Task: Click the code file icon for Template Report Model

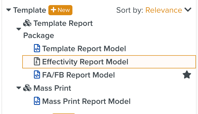Action: [x=37, y=48]
